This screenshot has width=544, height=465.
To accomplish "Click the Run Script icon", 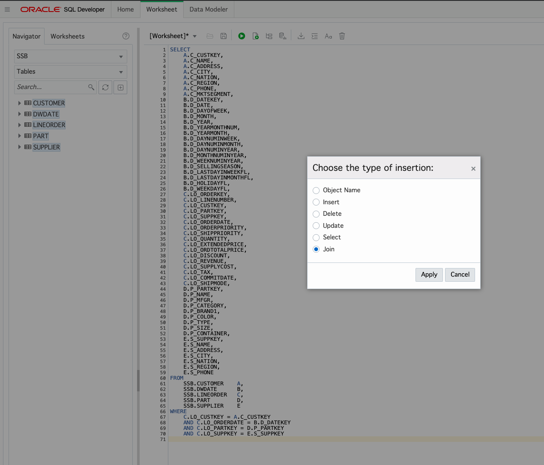I will click(x=256, y=36).
